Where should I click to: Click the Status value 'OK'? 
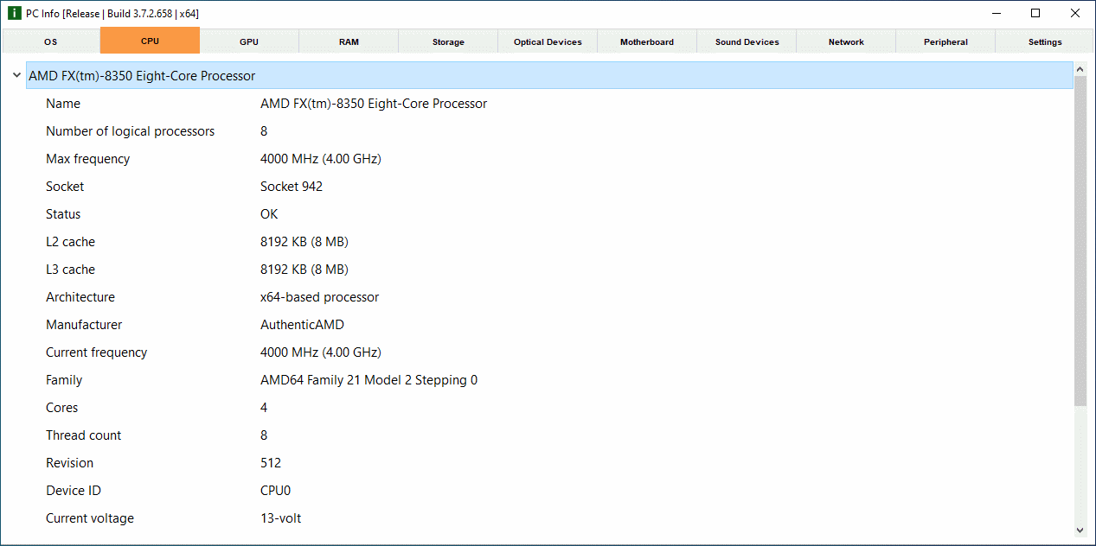[269, 214]
